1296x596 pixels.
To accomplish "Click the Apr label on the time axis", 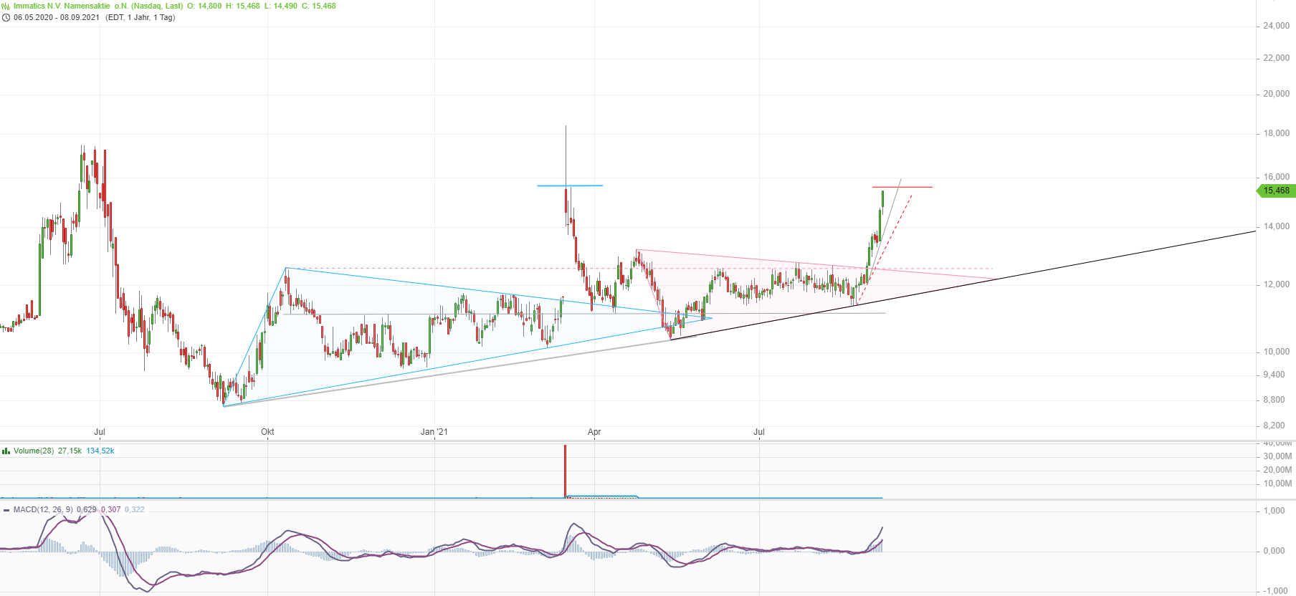I will (594, 432).
